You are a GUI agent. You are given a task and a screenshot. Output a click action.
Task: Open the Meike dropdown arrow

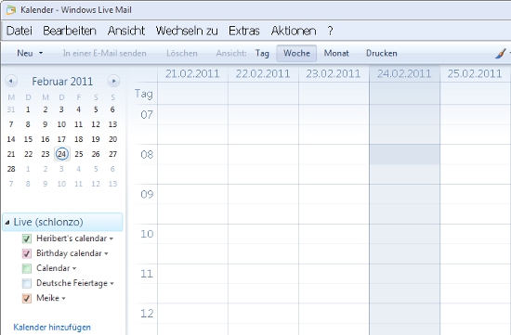[63, 299]
